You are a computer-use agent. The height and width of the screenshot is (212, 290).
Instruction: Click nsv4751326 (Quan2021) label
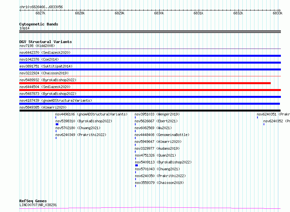(x=155, y=155)
